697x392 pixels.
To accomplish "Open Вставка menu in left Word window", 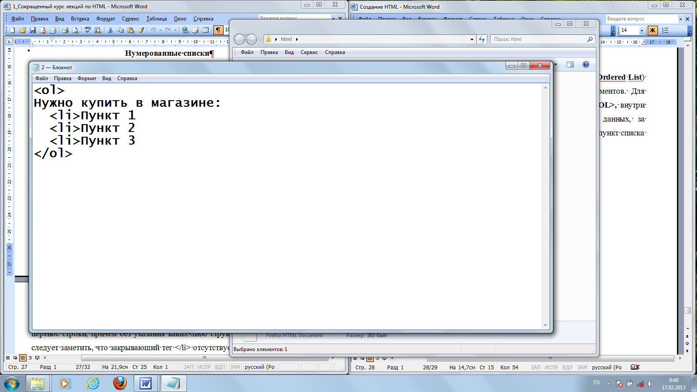I will click(x=80, y=19).
